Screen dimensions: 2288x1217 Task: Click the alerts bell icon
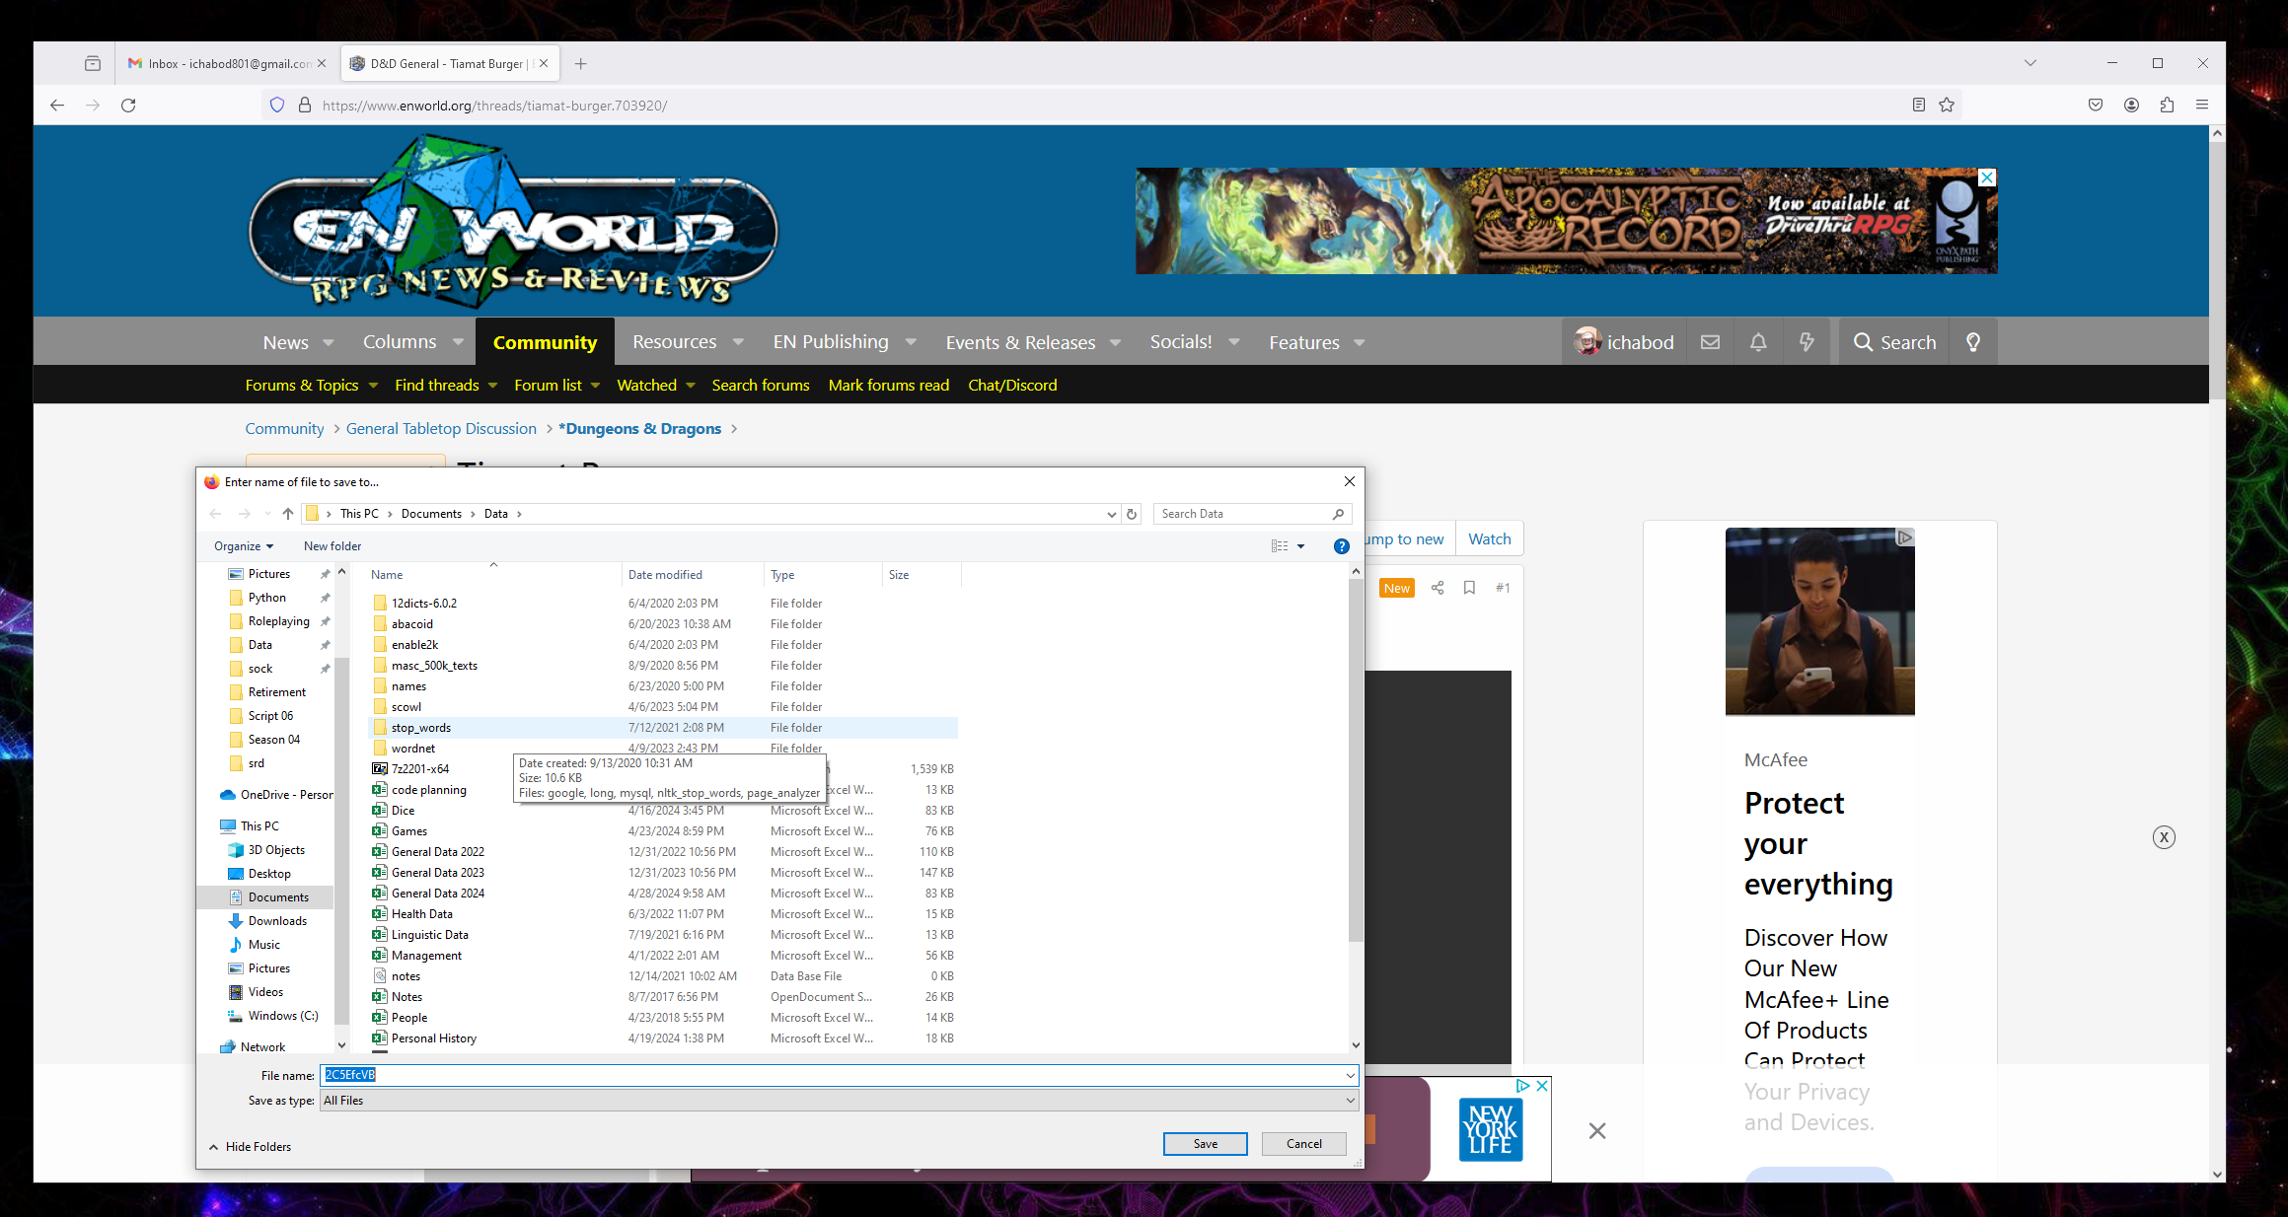point(1758,342)
